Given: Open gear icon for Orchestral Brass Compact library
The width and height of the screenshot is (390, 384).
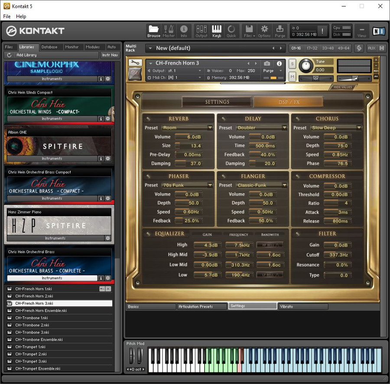Looking at the screenshot, I should point(108,198).
